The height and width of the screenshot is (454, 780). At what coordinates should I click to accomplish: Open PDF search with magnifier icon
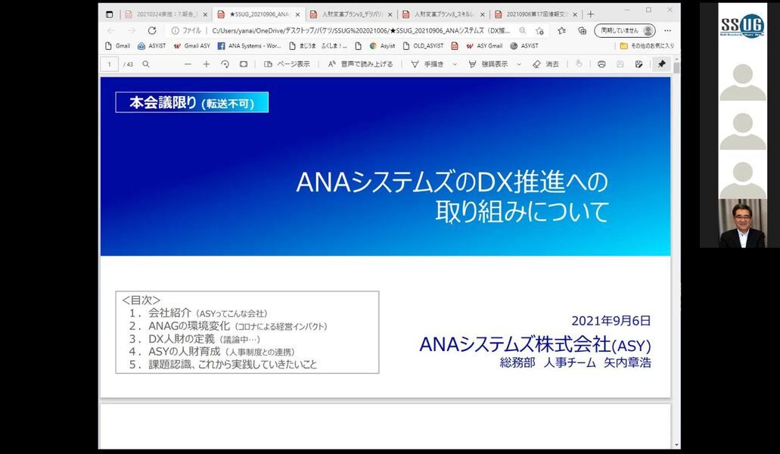click(x=146, y=64)
